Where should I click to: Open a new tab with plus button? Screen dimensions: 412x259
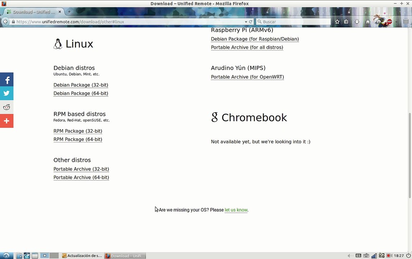point(69,12)
